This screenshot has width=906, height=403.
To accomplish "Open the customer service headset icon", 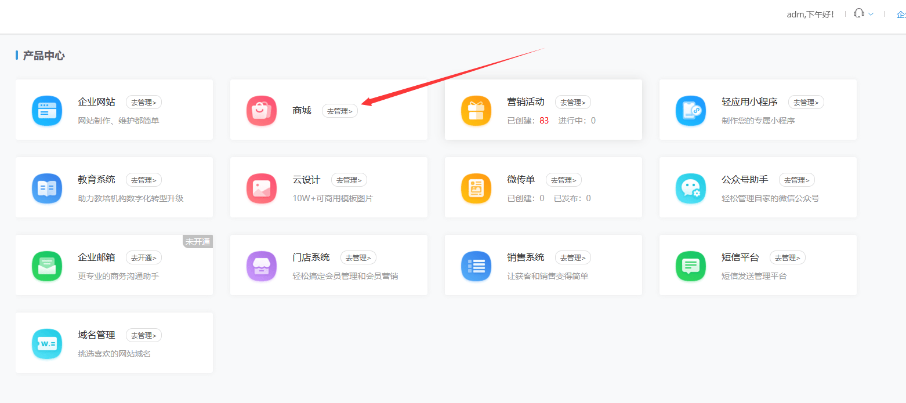I will coord(860,14).
